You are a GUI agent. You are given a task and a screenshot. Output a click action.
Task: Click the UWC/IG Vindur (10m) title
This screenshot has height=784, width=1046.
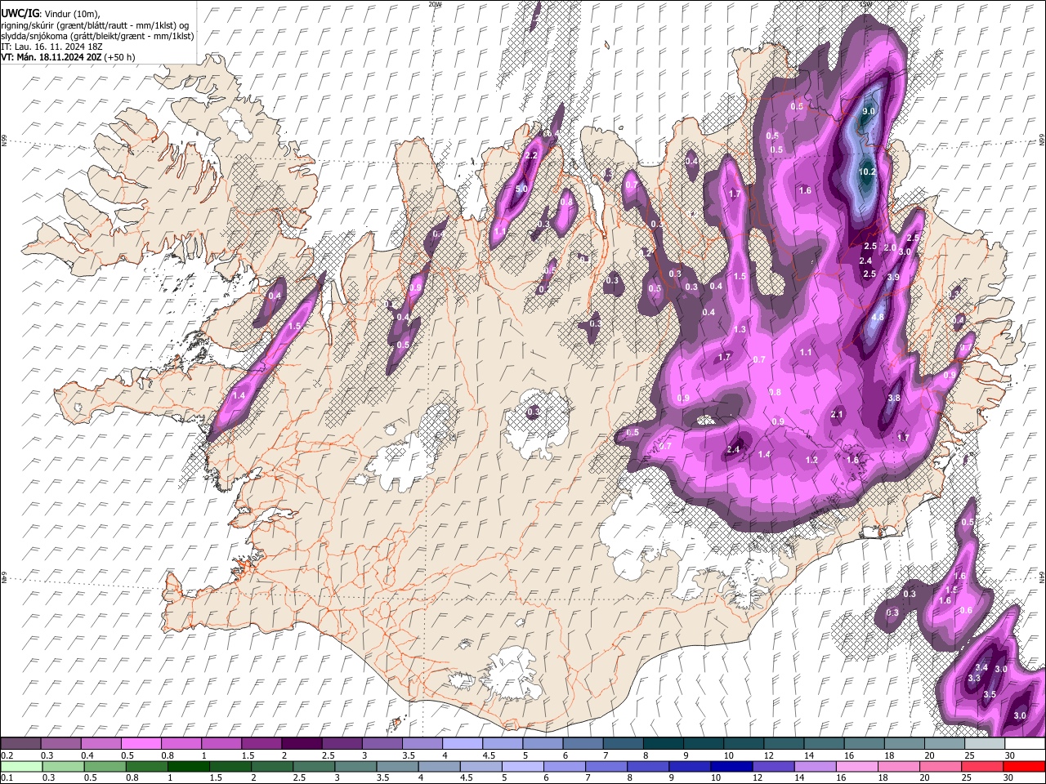point(50,14)
